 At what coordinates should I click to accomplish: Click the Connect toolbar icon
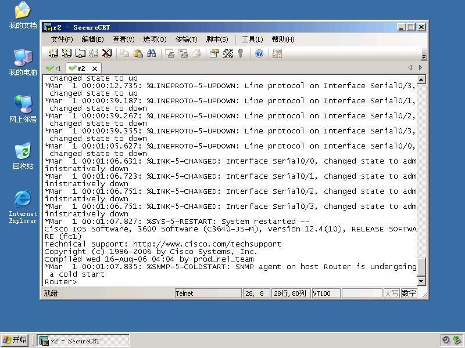pos(53,53)
